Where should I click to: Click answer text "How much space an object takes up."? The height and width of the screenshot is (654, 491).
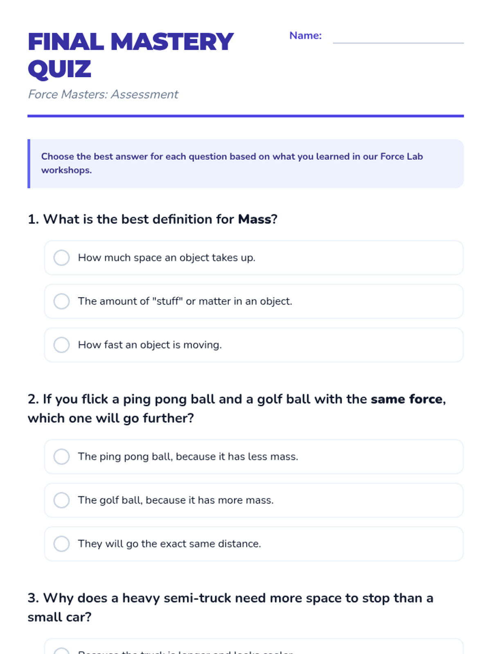167,258
